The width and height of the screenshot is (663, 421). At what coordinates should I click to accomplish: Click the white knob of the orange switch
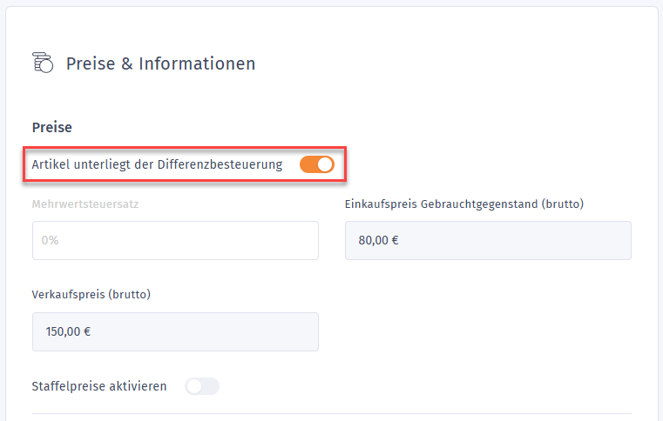(325, 164)
